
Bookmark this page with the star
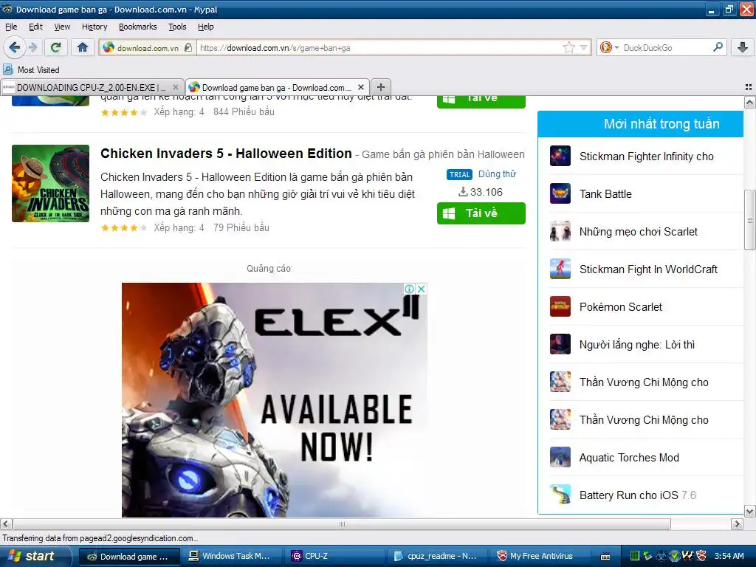pyautogui.click(x=569, y=47)
